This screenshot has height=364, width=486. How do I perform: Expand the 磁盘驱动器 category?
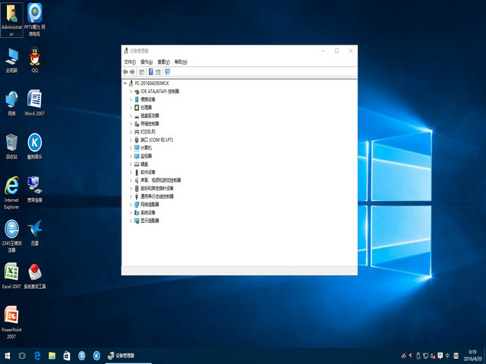point(131,115)
